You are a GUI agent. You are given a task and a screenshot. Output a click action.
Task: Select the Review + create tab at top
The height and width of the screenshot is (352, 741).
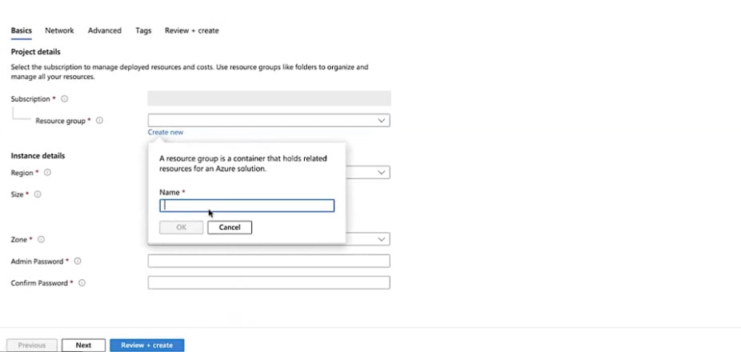pos(191,30)
